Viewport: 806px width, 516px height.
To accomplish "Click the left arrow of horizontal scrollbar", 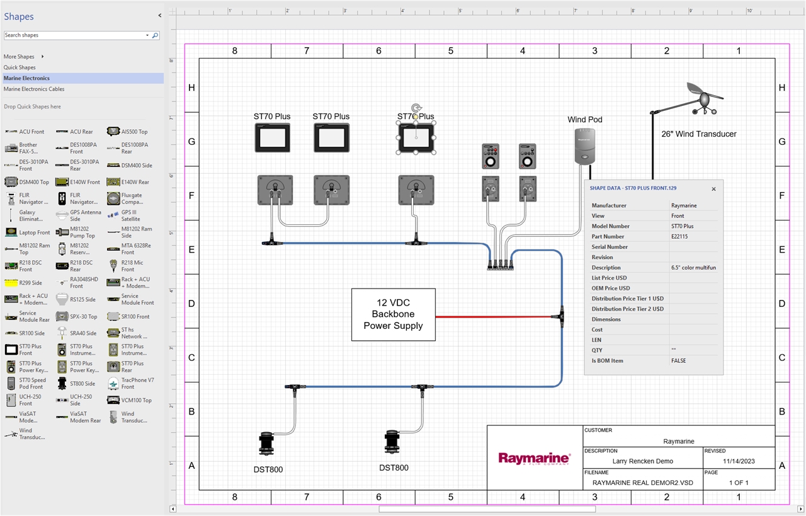I will point(173,509).
